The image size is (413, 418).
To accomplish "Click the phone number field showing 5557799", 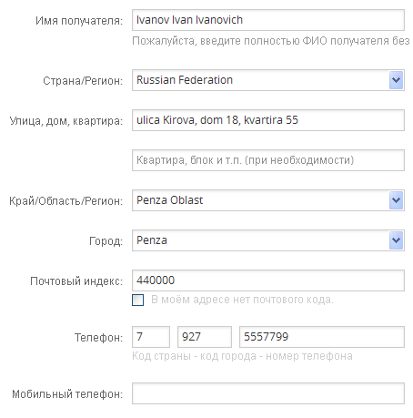I will click(322, 337).
